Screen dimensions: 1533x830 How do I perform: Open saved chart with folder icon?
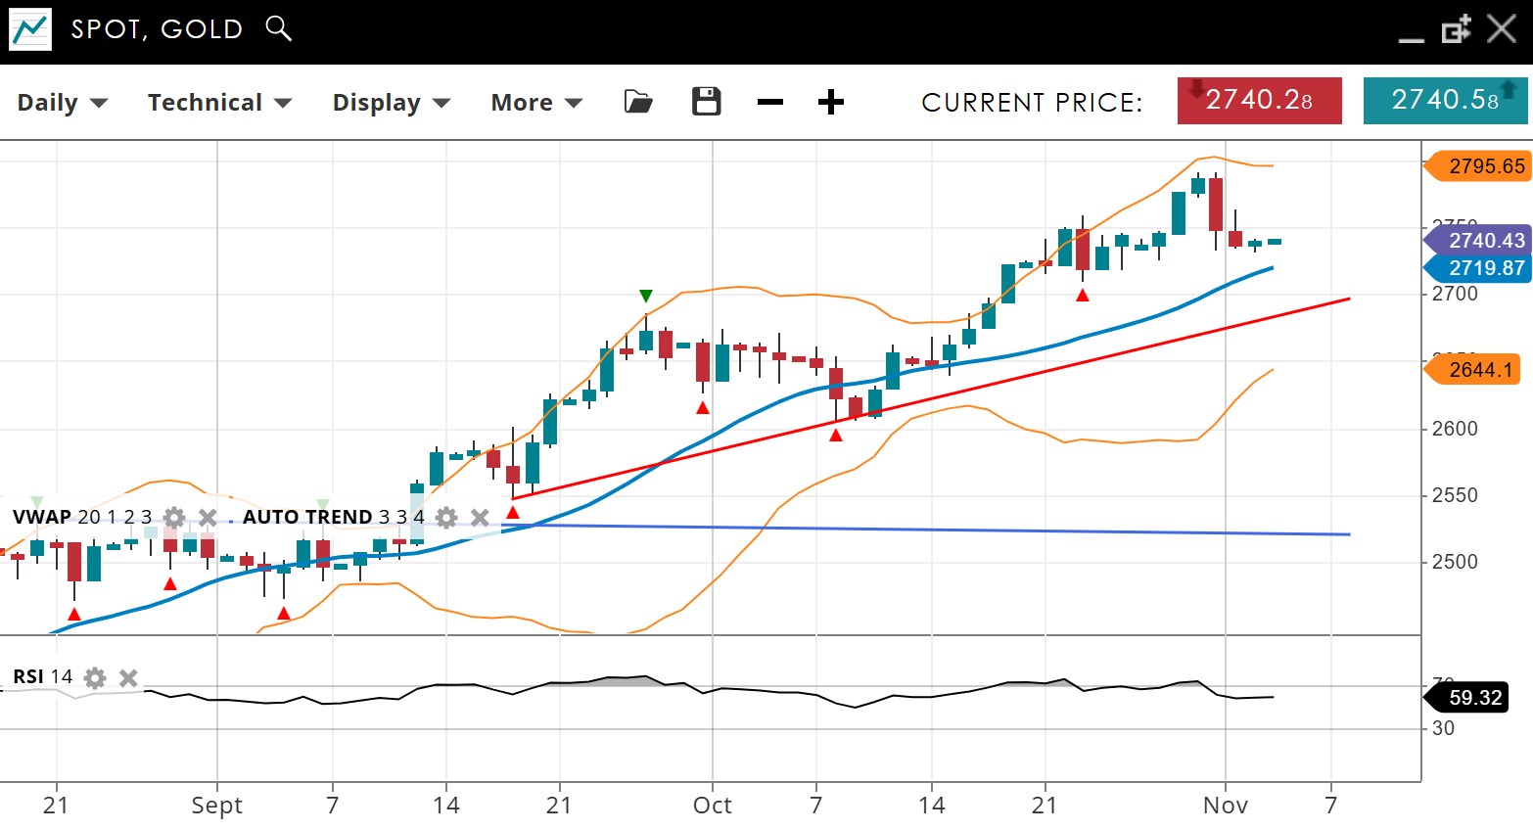(638, 102)
